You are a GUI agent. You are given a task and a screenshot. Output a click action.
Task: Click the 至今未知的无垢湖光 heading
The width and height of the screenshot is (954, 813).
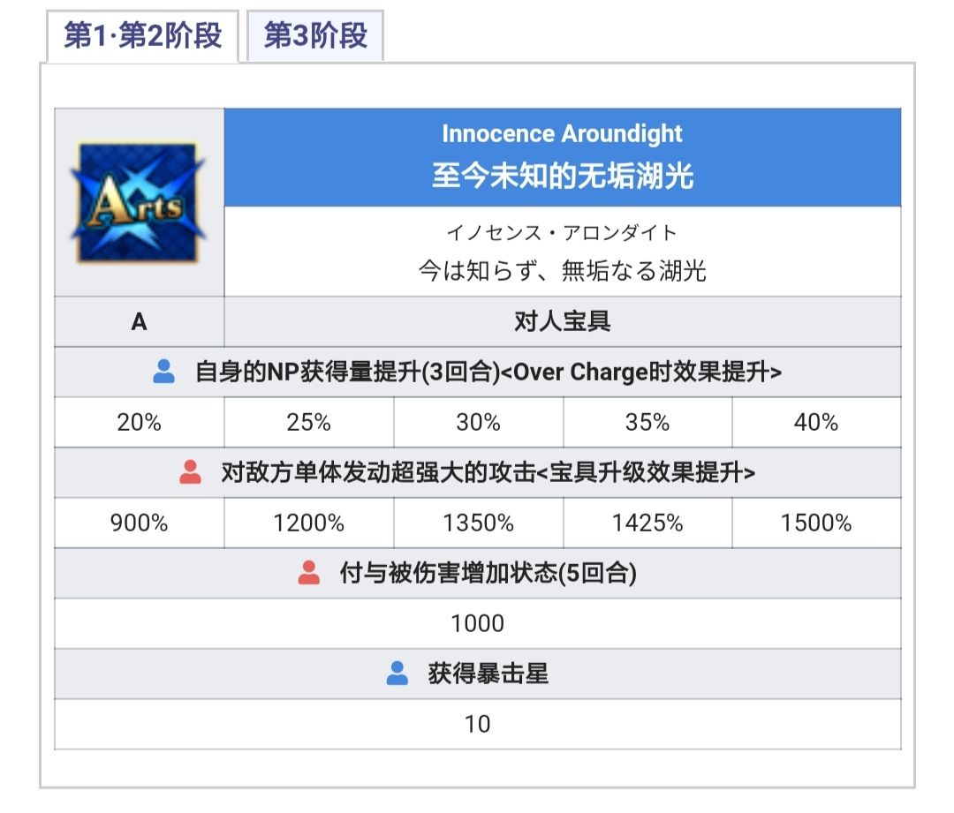562,176
